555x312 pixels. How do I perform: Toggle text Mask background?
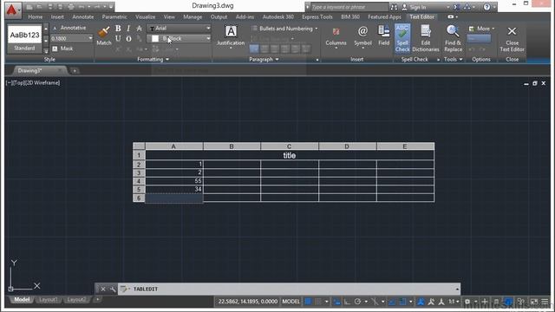pos(62,49)
